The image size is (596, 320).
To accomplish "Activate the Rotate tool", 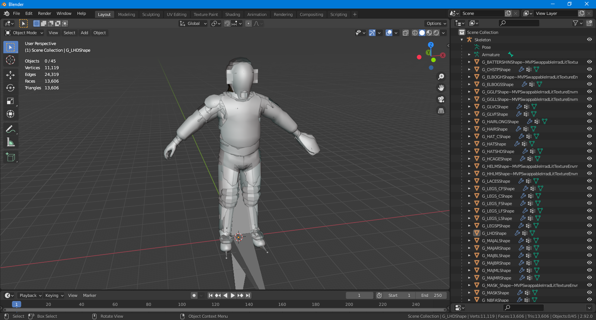I will coord(10,88).
